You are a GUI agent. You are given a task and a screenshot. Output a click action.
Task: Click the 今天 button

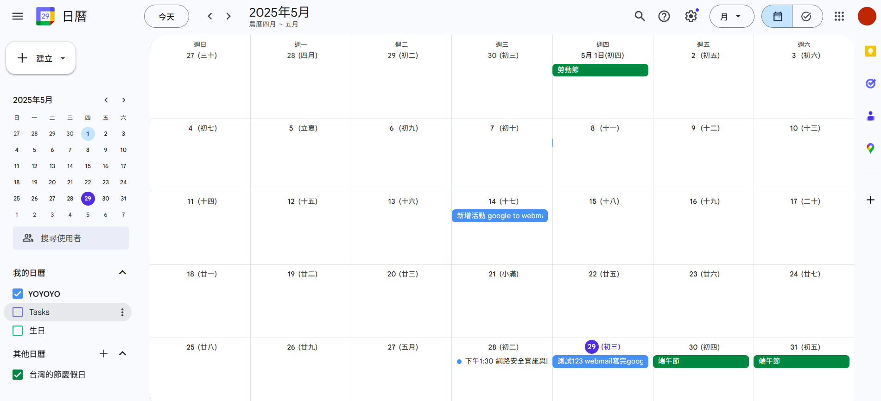tap(166, 17)
